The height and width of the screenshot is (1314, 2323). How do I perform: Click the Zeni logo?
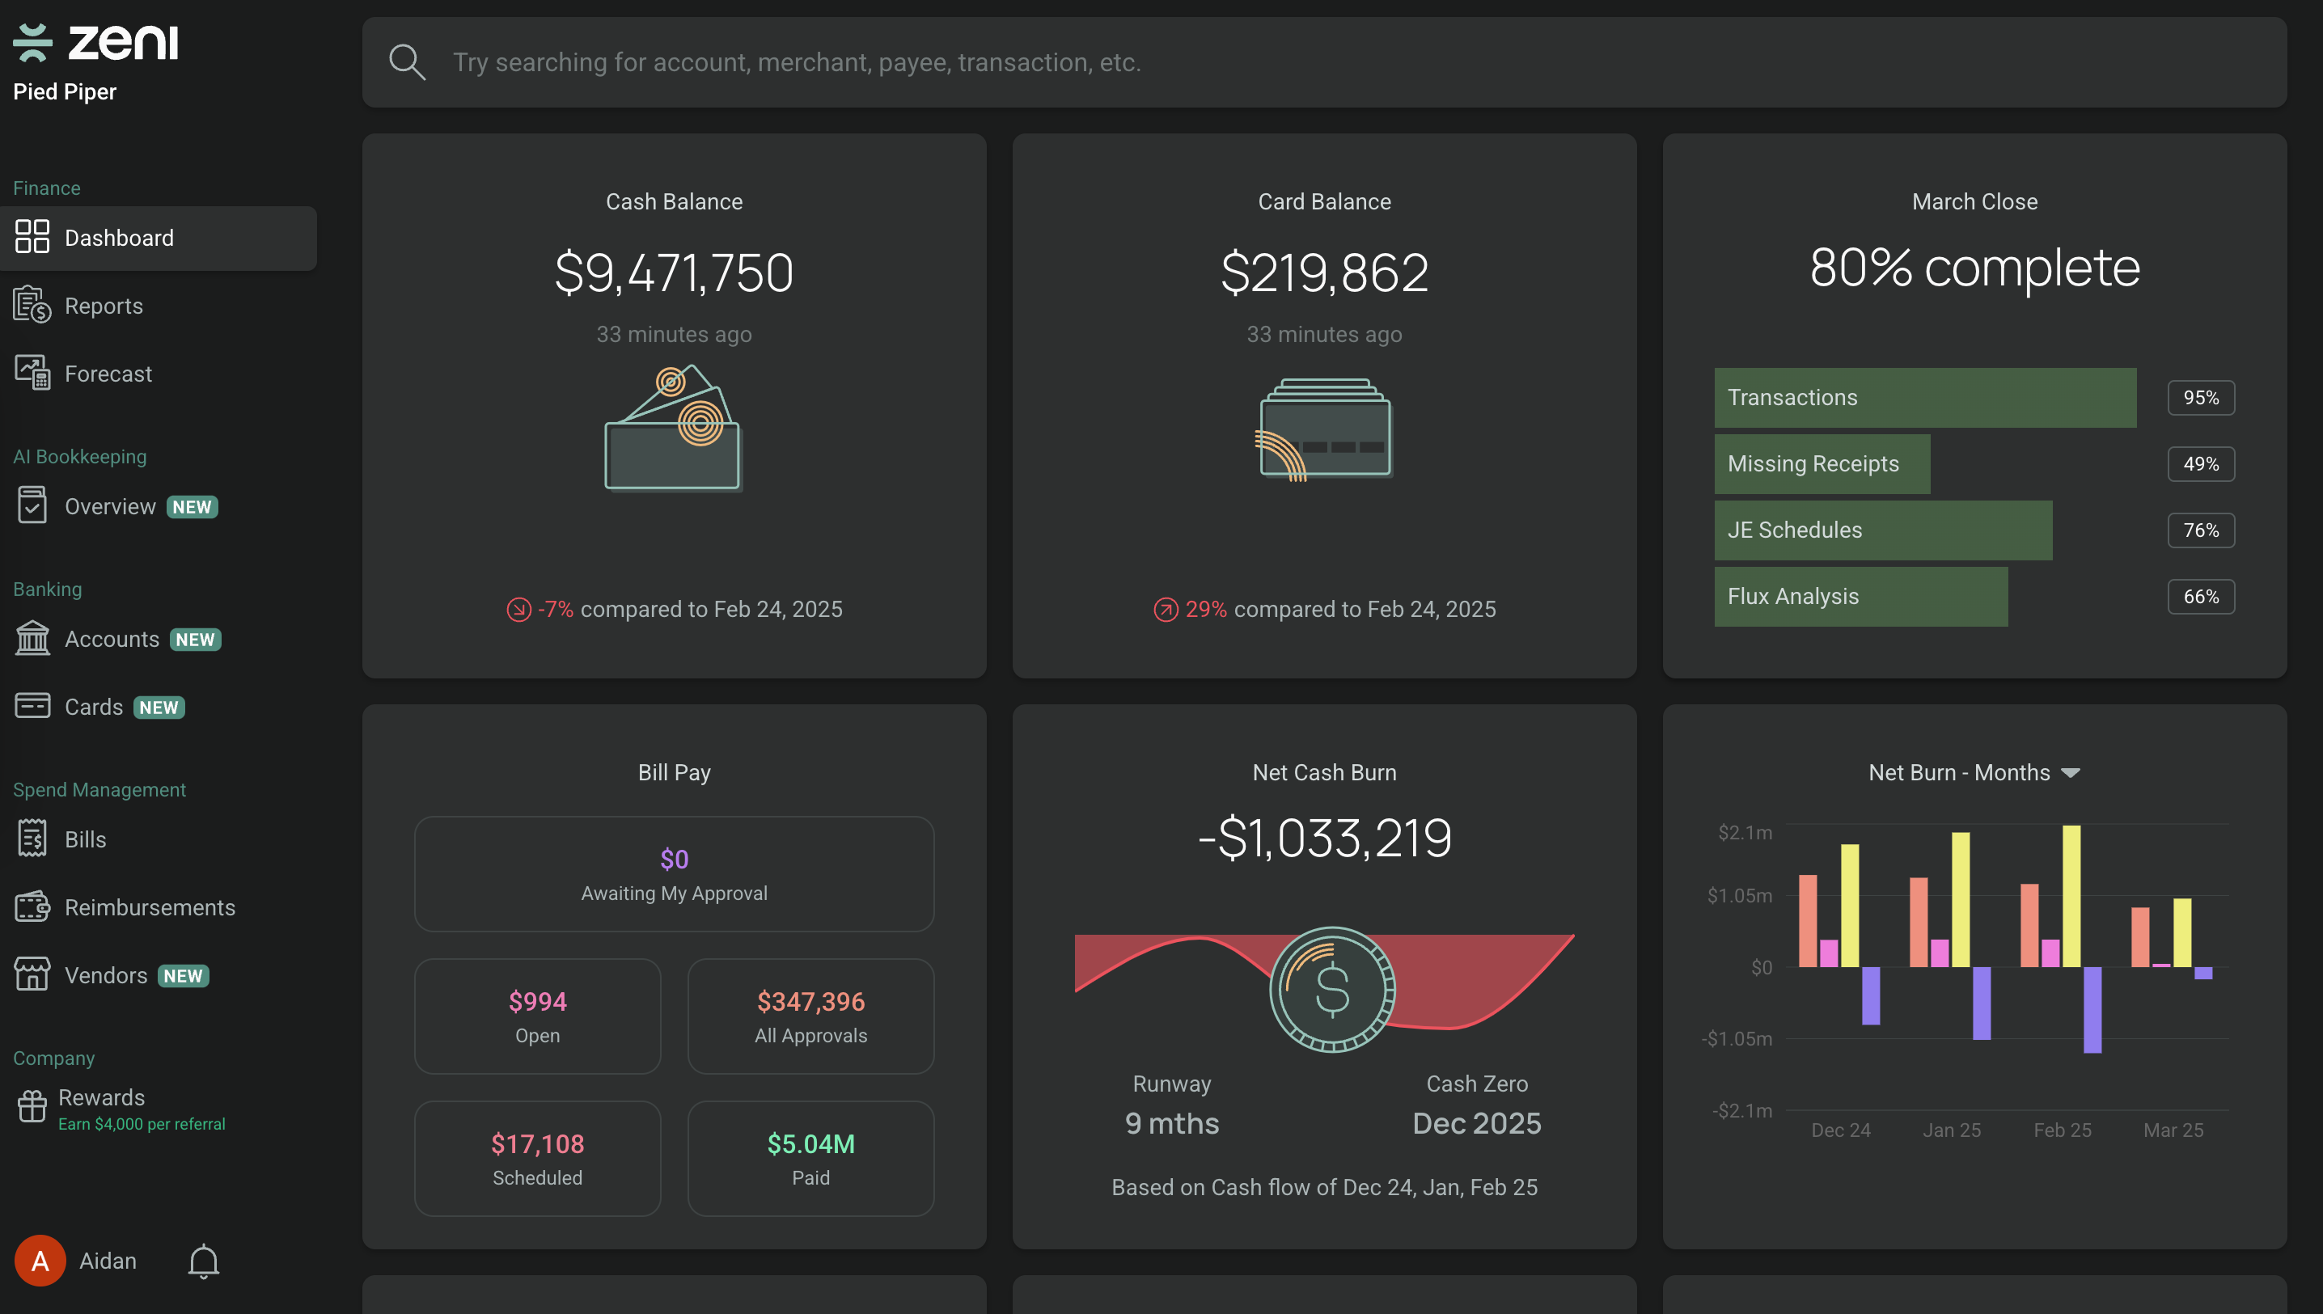pos(96,42)
